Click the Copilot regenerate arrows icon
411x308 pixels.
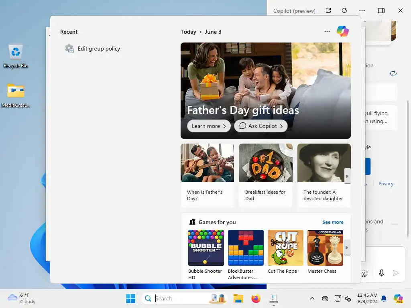coord(393,73)
